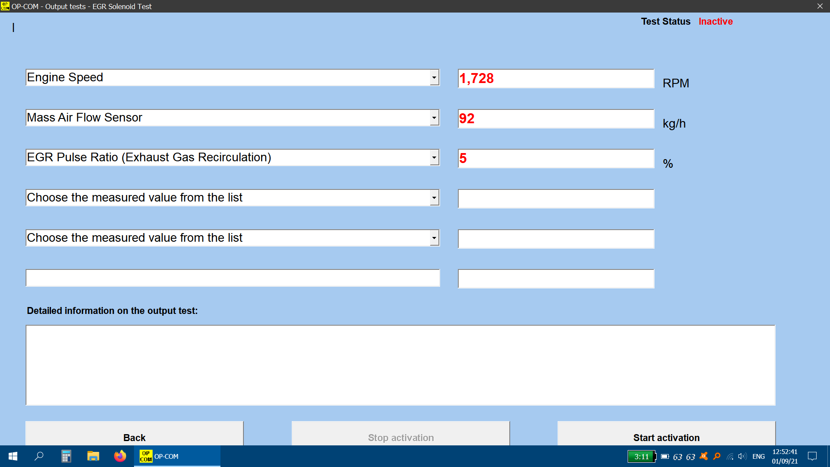Expand the Mass Air Flow Sensor dropdown

tap(434, 118)
